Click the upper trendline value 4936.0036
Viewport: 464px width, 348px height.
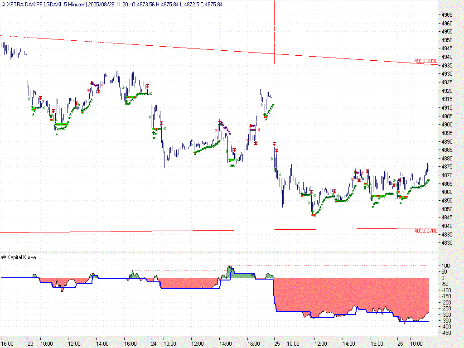425,61
